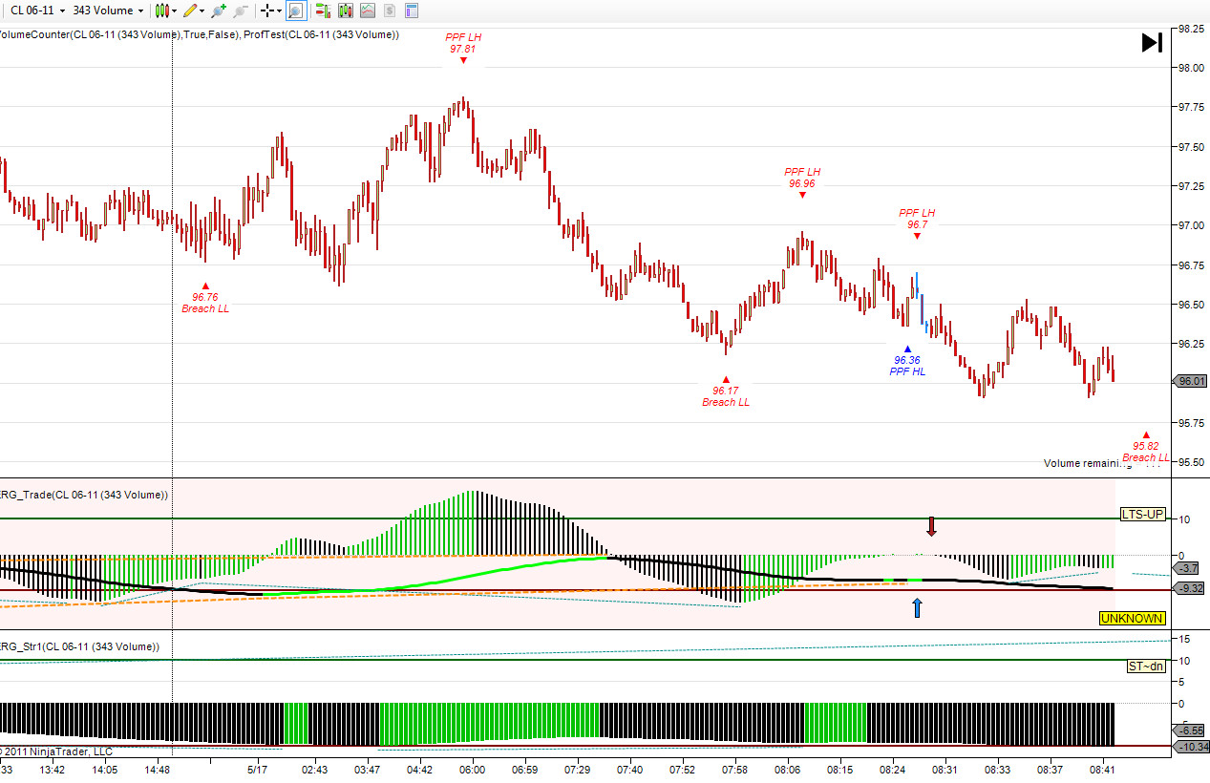Expand the chart style dropdown arrow
The image size is (1210, 783).
click(175, 11)
